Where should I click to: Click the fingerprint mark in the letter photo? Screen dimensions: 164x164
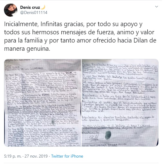pos(108,135)
